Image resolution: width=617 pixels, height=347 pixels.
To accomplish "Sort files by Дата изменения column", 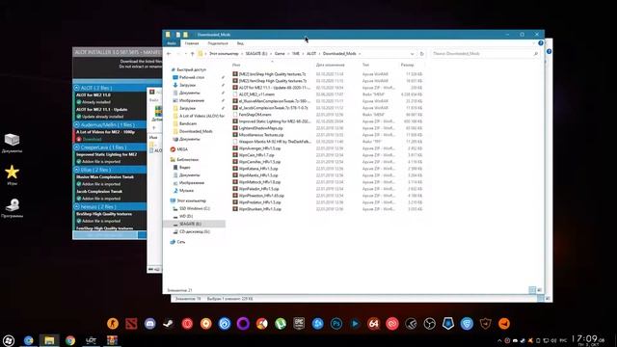I will (330, 65).
